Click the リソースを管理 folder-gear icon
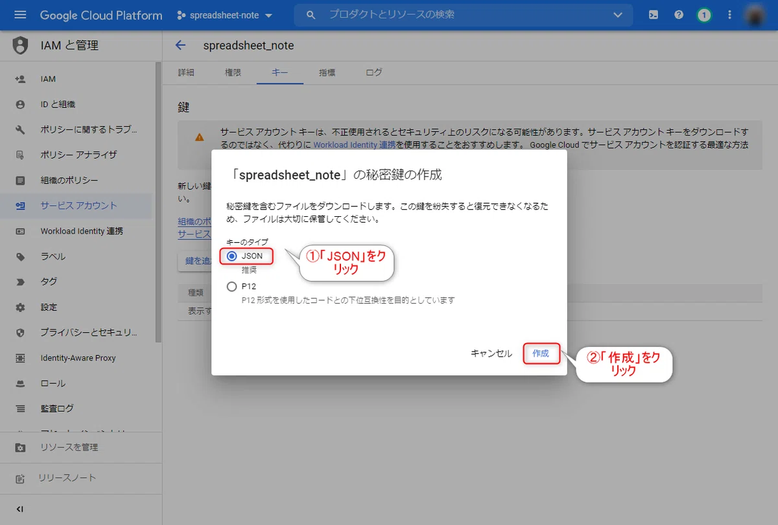 (20, 447)
